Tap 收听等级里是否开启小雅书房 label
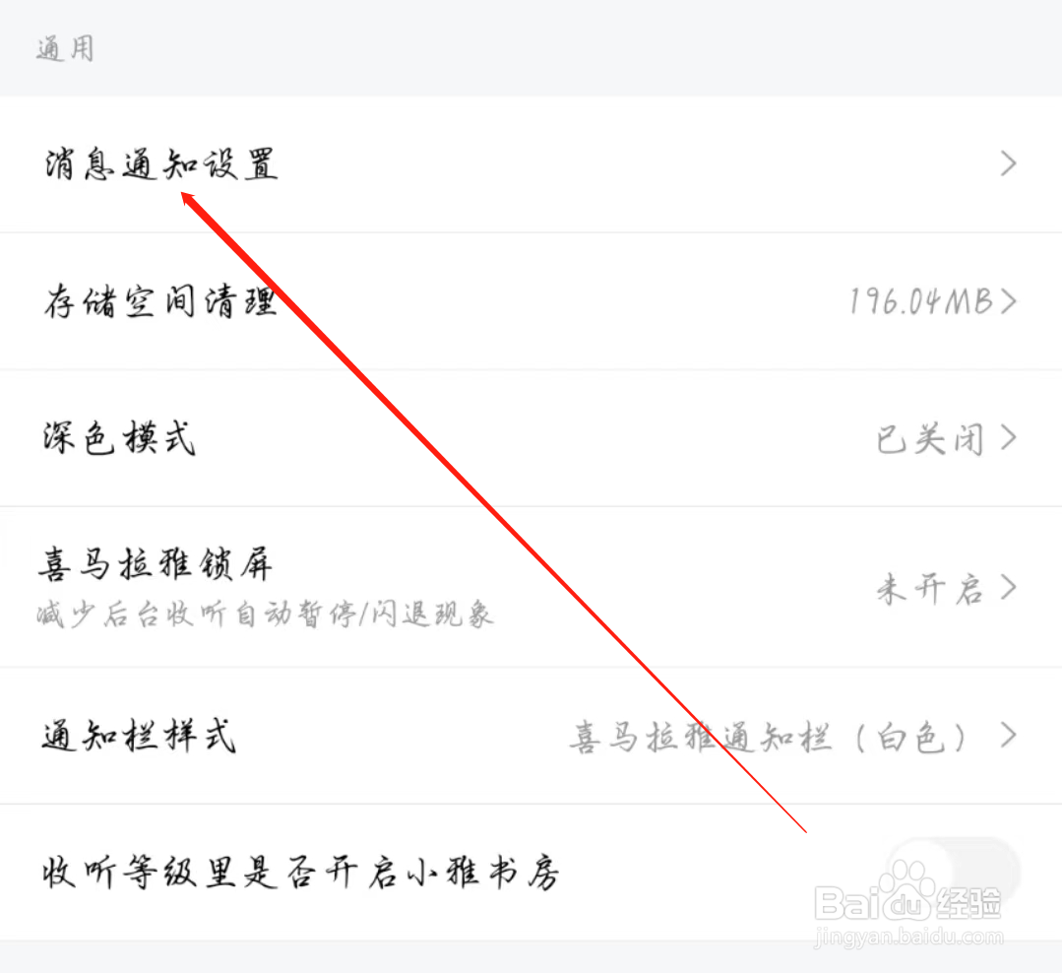 point(301,872)
